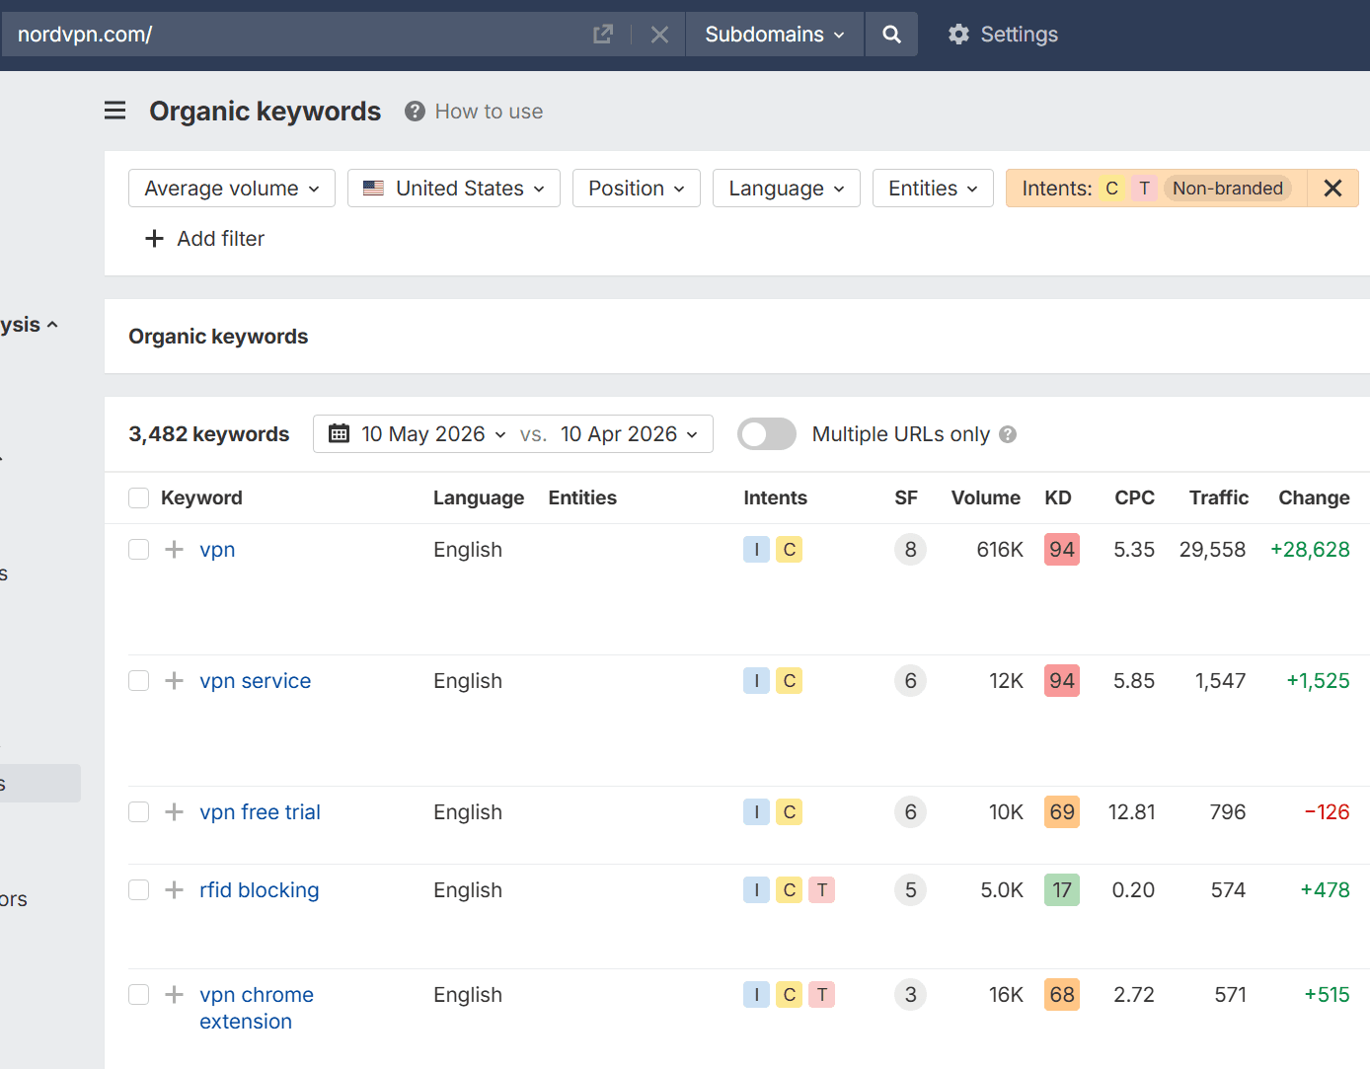
Task: Remove the Intents filter with X
Action: click(x=1332, y=189)
